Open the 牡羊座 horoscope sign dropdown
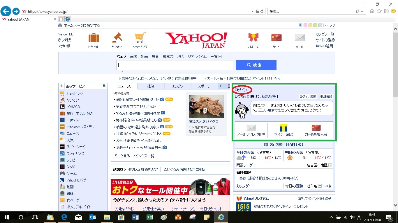398x223 pixels. pyautogui.click(x=320, y=186)
